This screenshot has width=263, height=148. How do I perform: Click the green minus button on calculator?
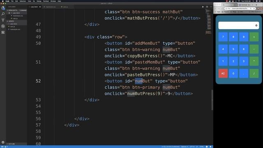coord(254,49)
